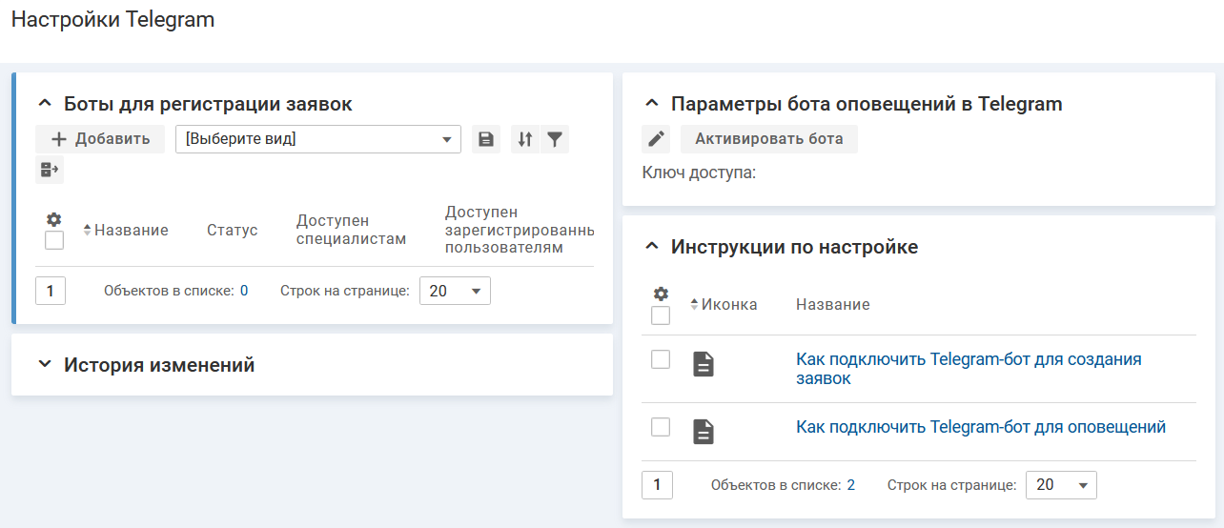This screenshot has height=528, width=1224.
Task: Expand the 'История изменений' section
Action: [x=45, y=365]
